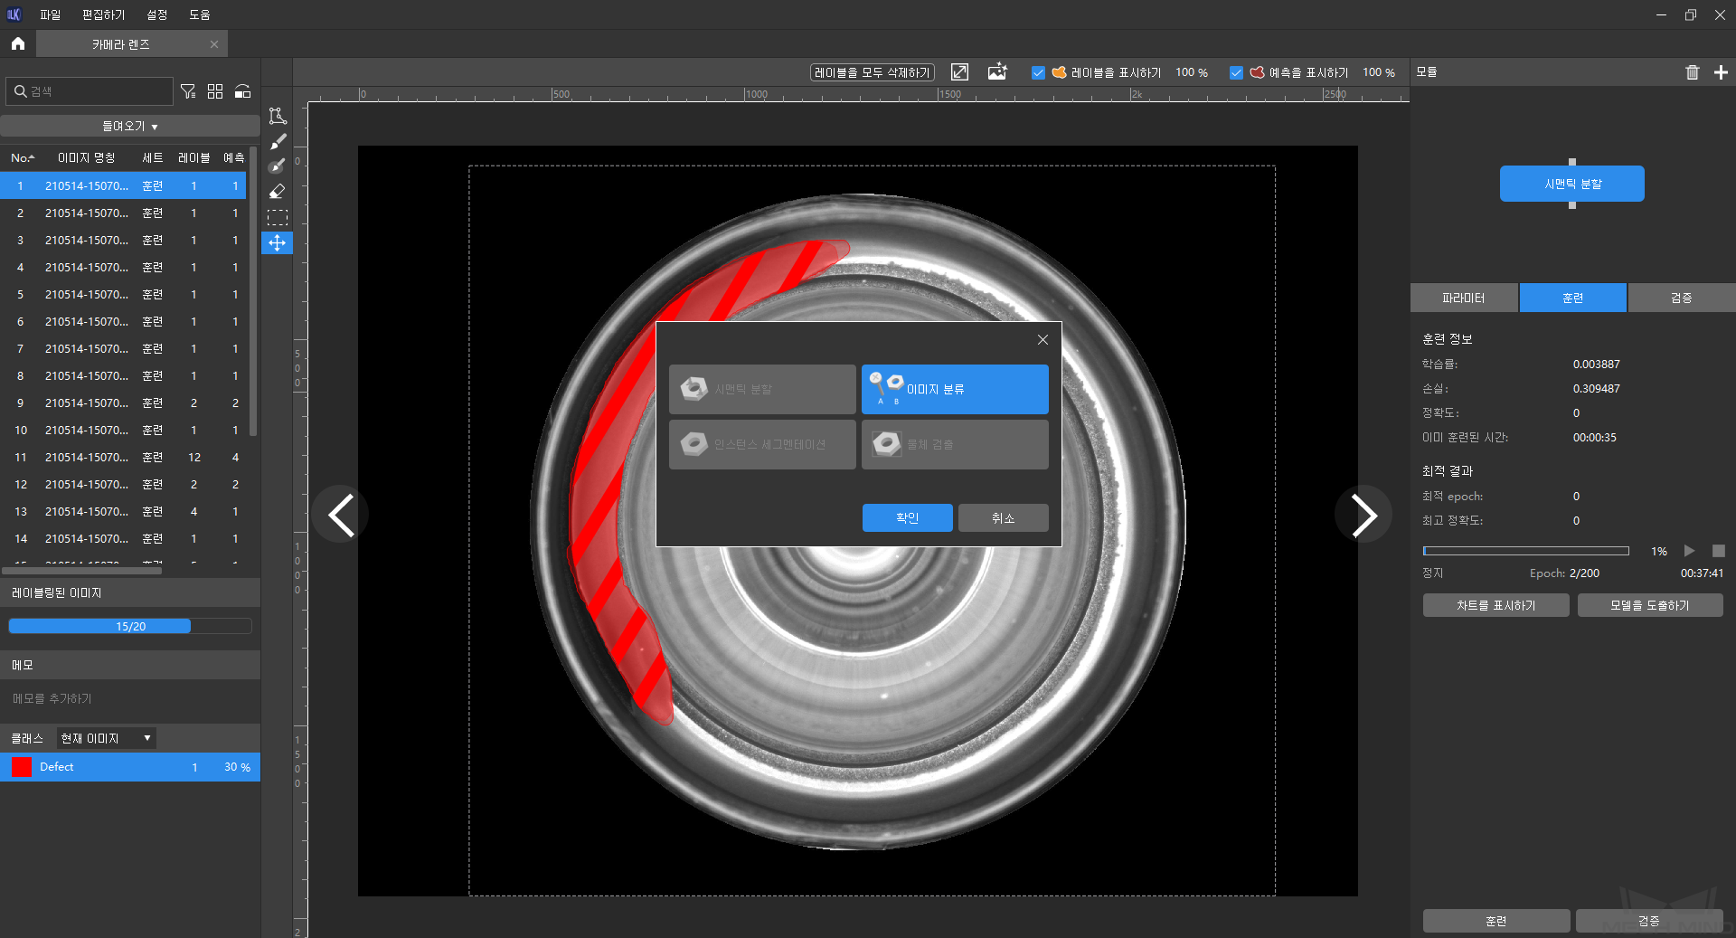Cancel dialog with 취소 button
The image size is (1736, 938).
click(1003, 517)
